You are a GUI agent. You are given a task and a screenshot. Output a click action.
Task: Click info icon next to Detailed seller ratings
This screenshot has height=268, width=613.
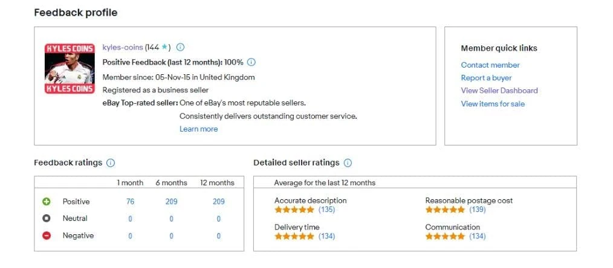[x=348, y=163]
